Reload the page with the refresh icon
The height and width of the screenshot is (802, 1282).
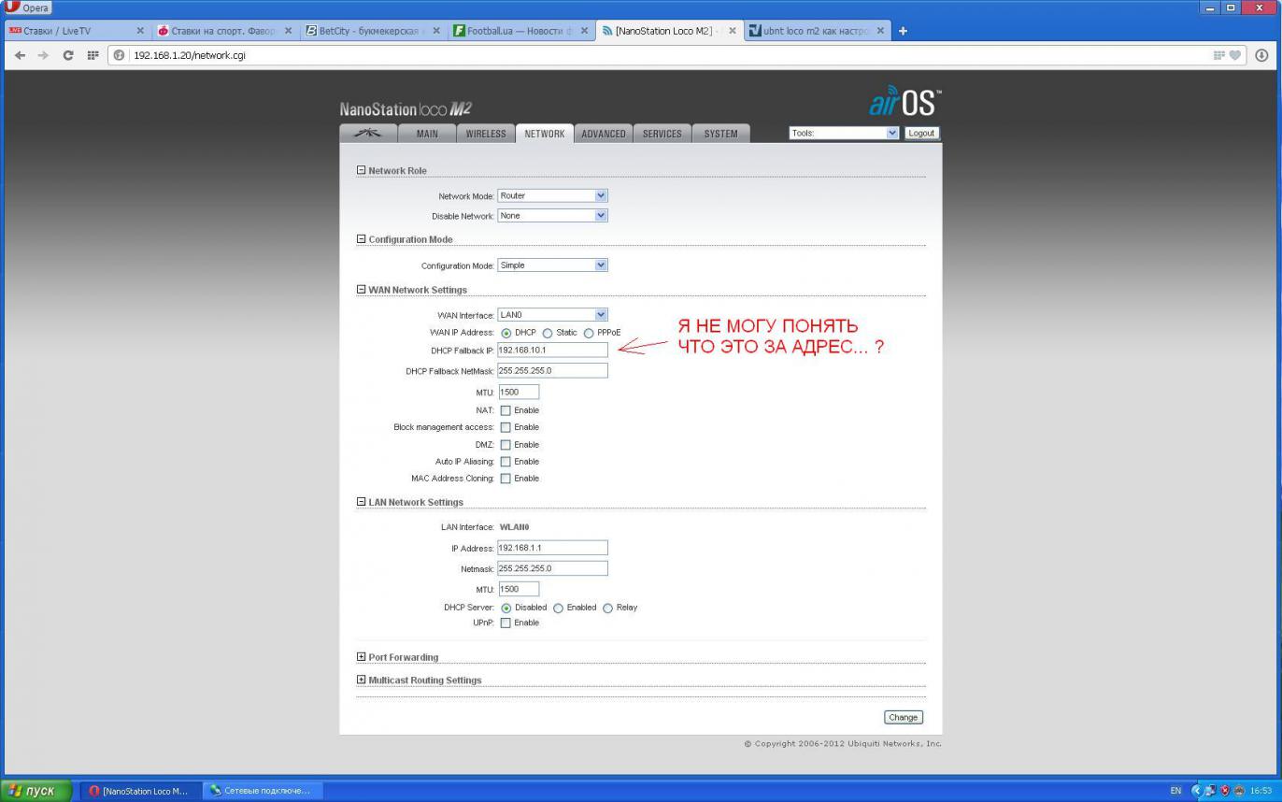68,55
